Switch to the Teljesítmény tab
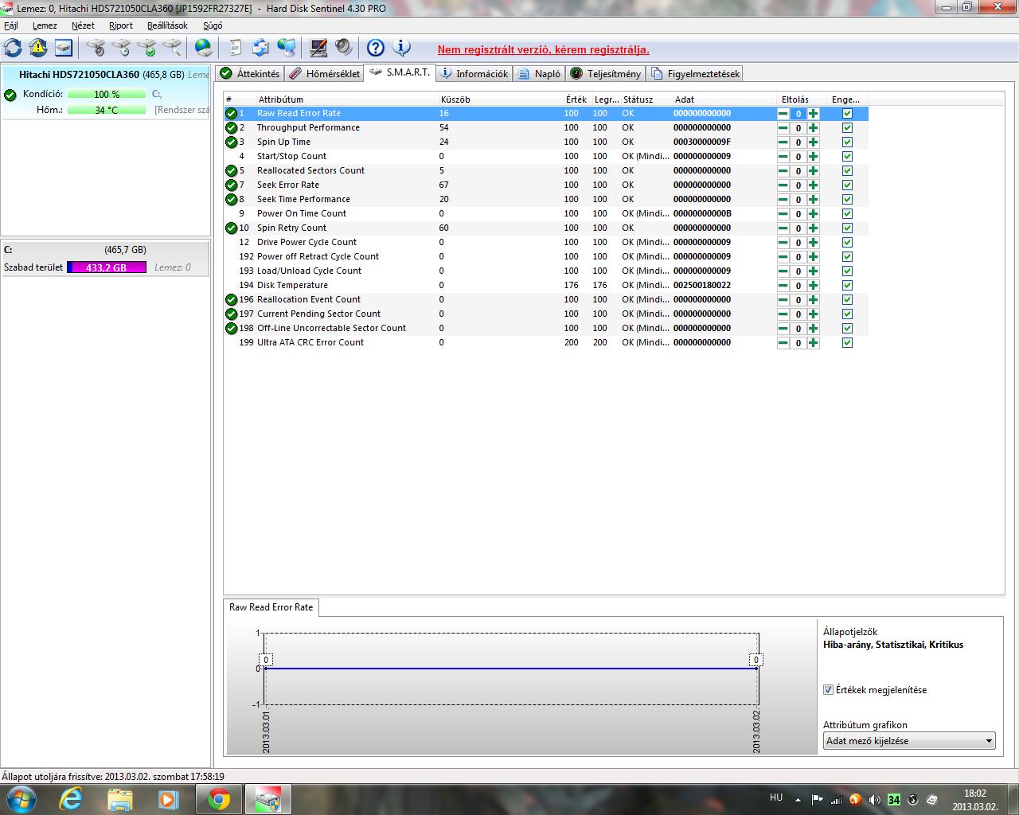The width and height of the screenshot is (1019, 815). [606, 74]
